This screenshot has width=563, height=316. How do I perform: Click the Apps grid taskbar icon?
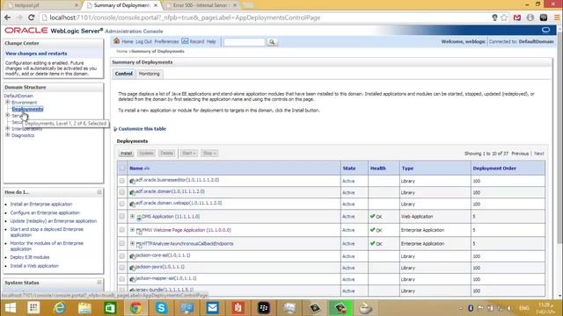coord(33,308)
